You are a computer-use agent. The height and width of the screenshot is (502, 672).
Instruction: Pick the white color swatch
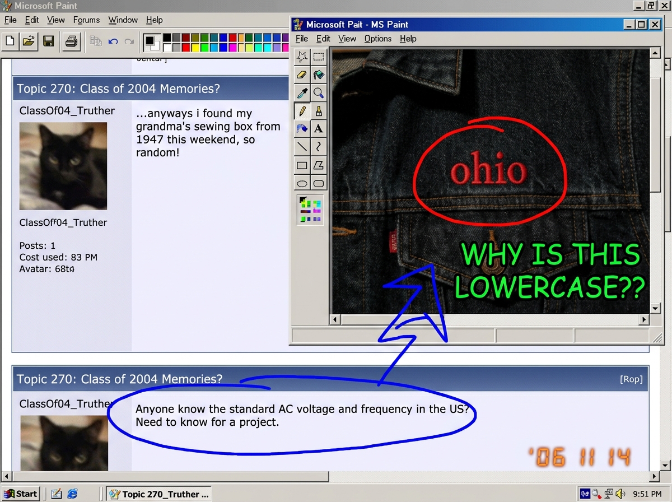[x=167, y=47]
